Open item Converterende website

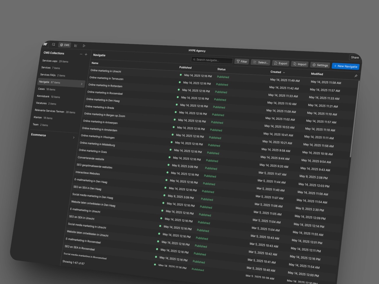click(x=91, y=158)
